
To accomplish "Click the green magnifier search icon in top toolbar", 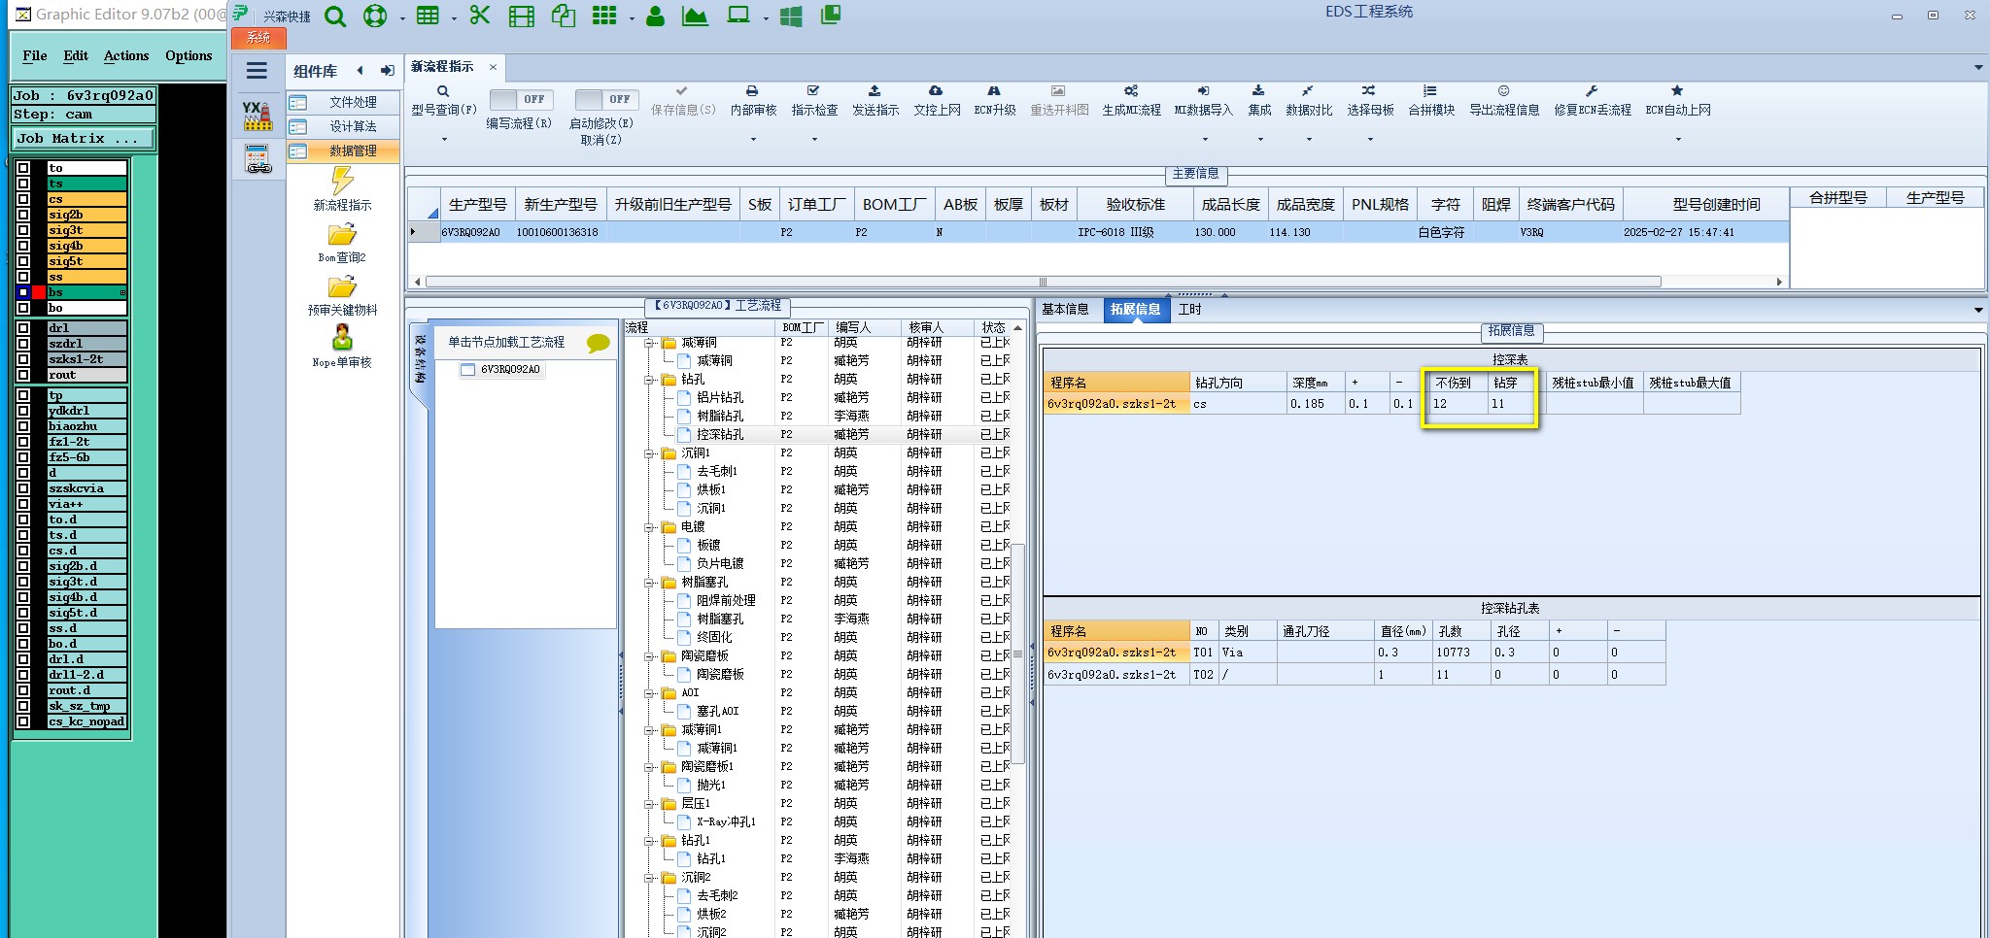I will click(x=335, y=17).
